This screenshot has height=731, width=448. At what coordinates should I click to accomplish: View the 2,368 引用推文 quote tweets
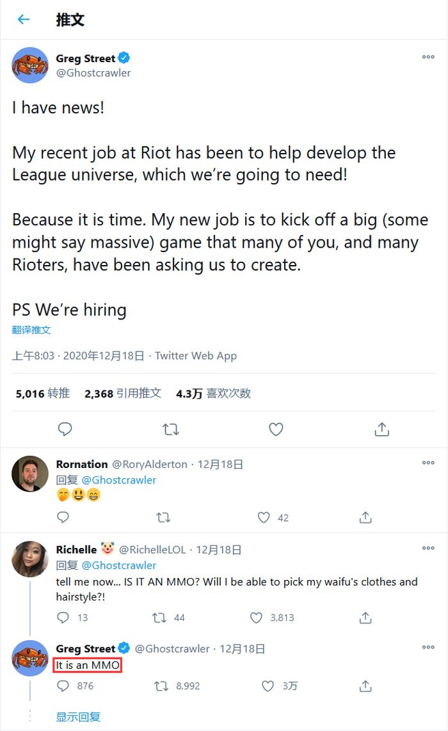tap(122, 394)
